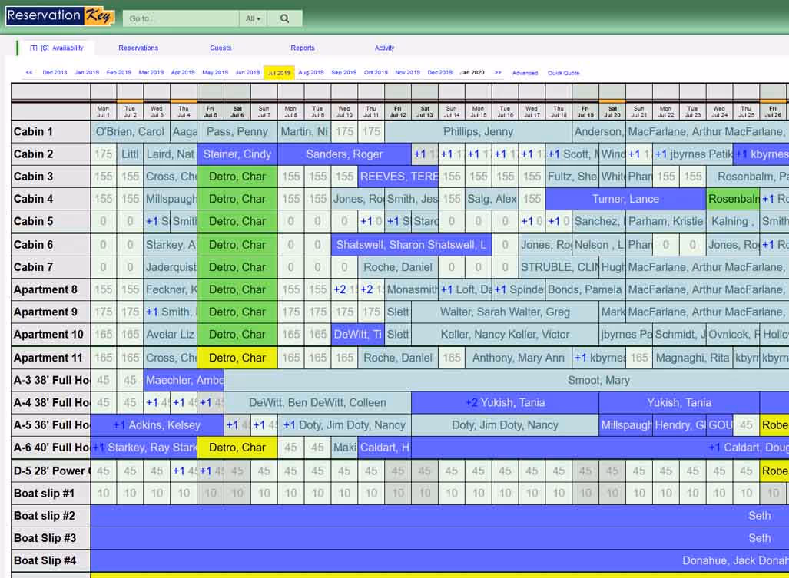789x578 pixels.
Task: Select the Detro, Char booking in Cabin 3
Action: (x=237, y=177)
